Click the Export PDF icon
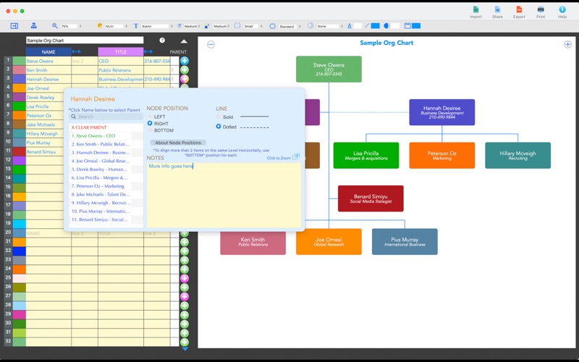Image resolution: width=579 pixels, height=362 pixels. pos(519,10)
